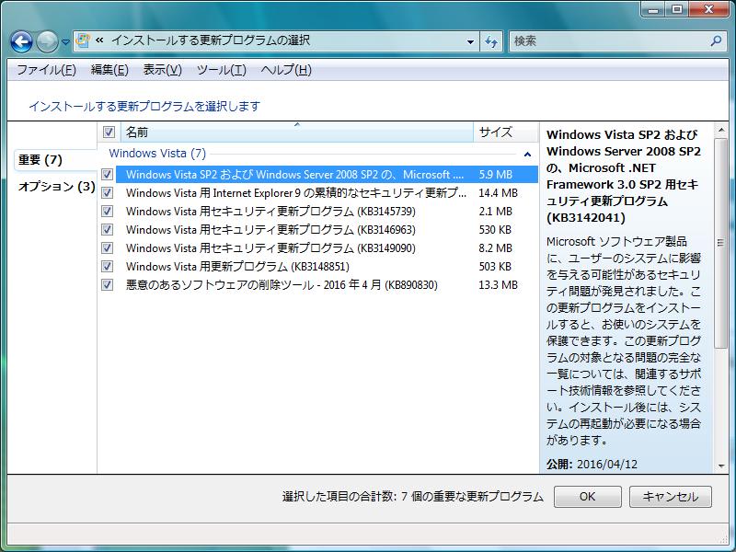
Task: Click the Back navigation arrow button
Action: [x=21, y=41]
